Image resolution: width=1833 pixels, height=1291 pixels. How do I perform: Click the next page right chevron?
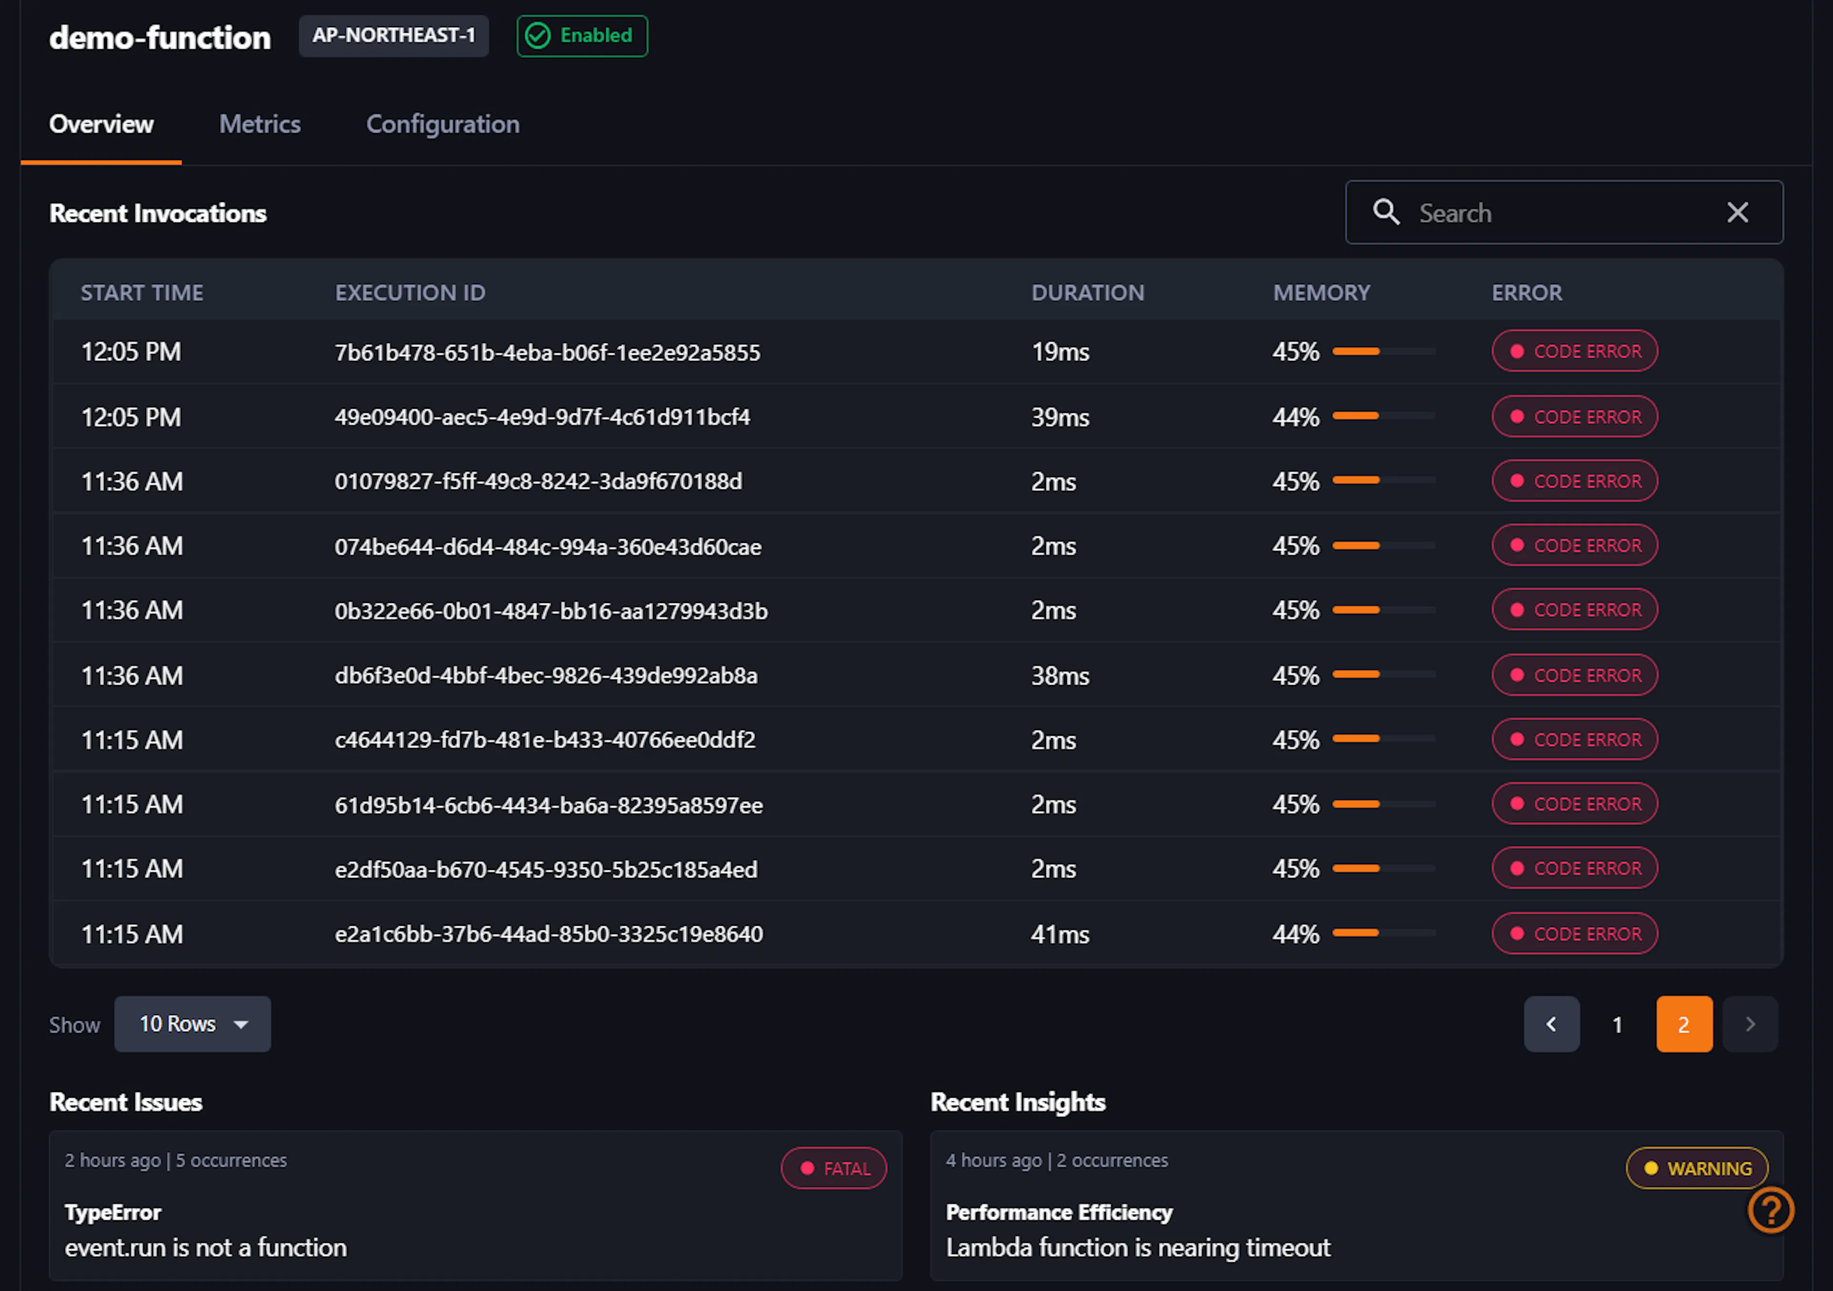pyautogui.click(x=1750, y=1024)
